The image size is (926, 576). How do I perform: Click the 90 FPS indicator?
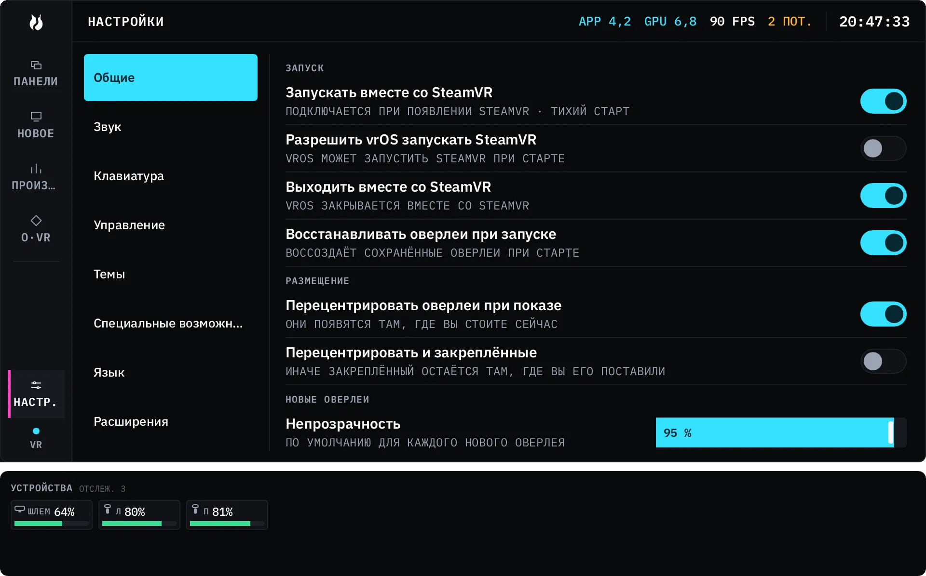tap(732, 22)
